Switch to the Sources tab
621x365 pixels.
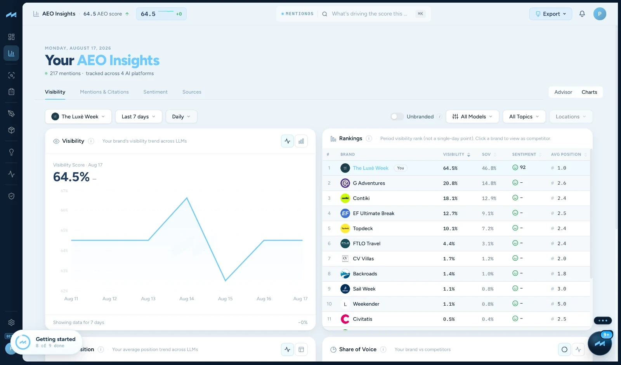(192, 92)
